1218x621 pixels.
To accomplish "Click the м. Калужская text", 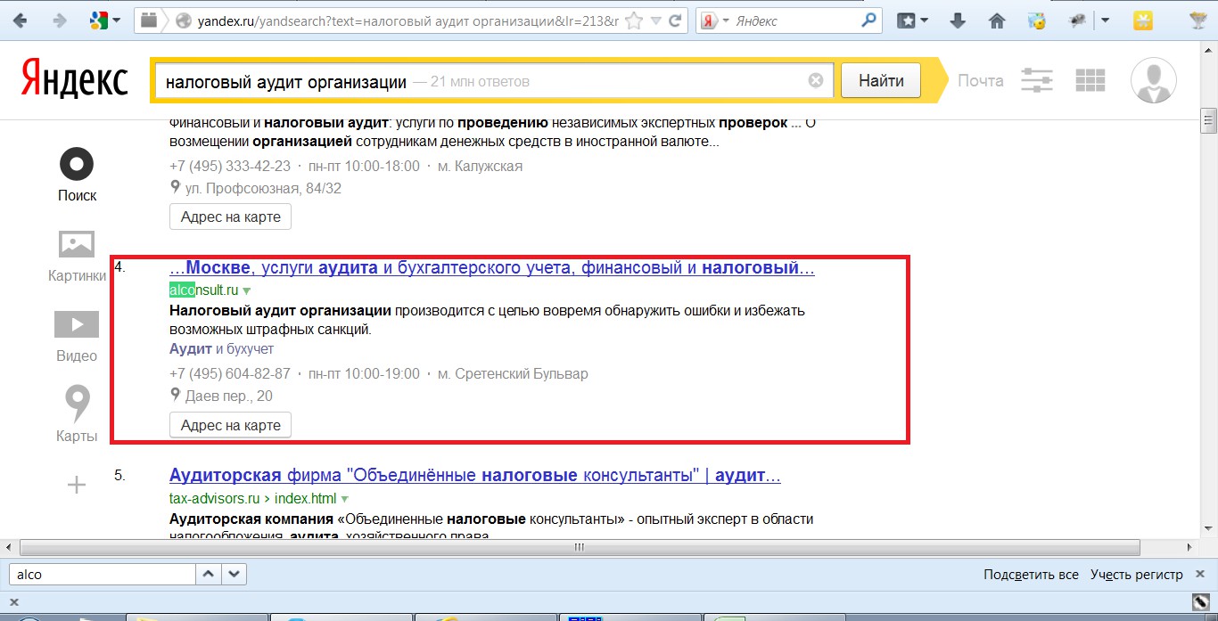I will click(481, 166).
